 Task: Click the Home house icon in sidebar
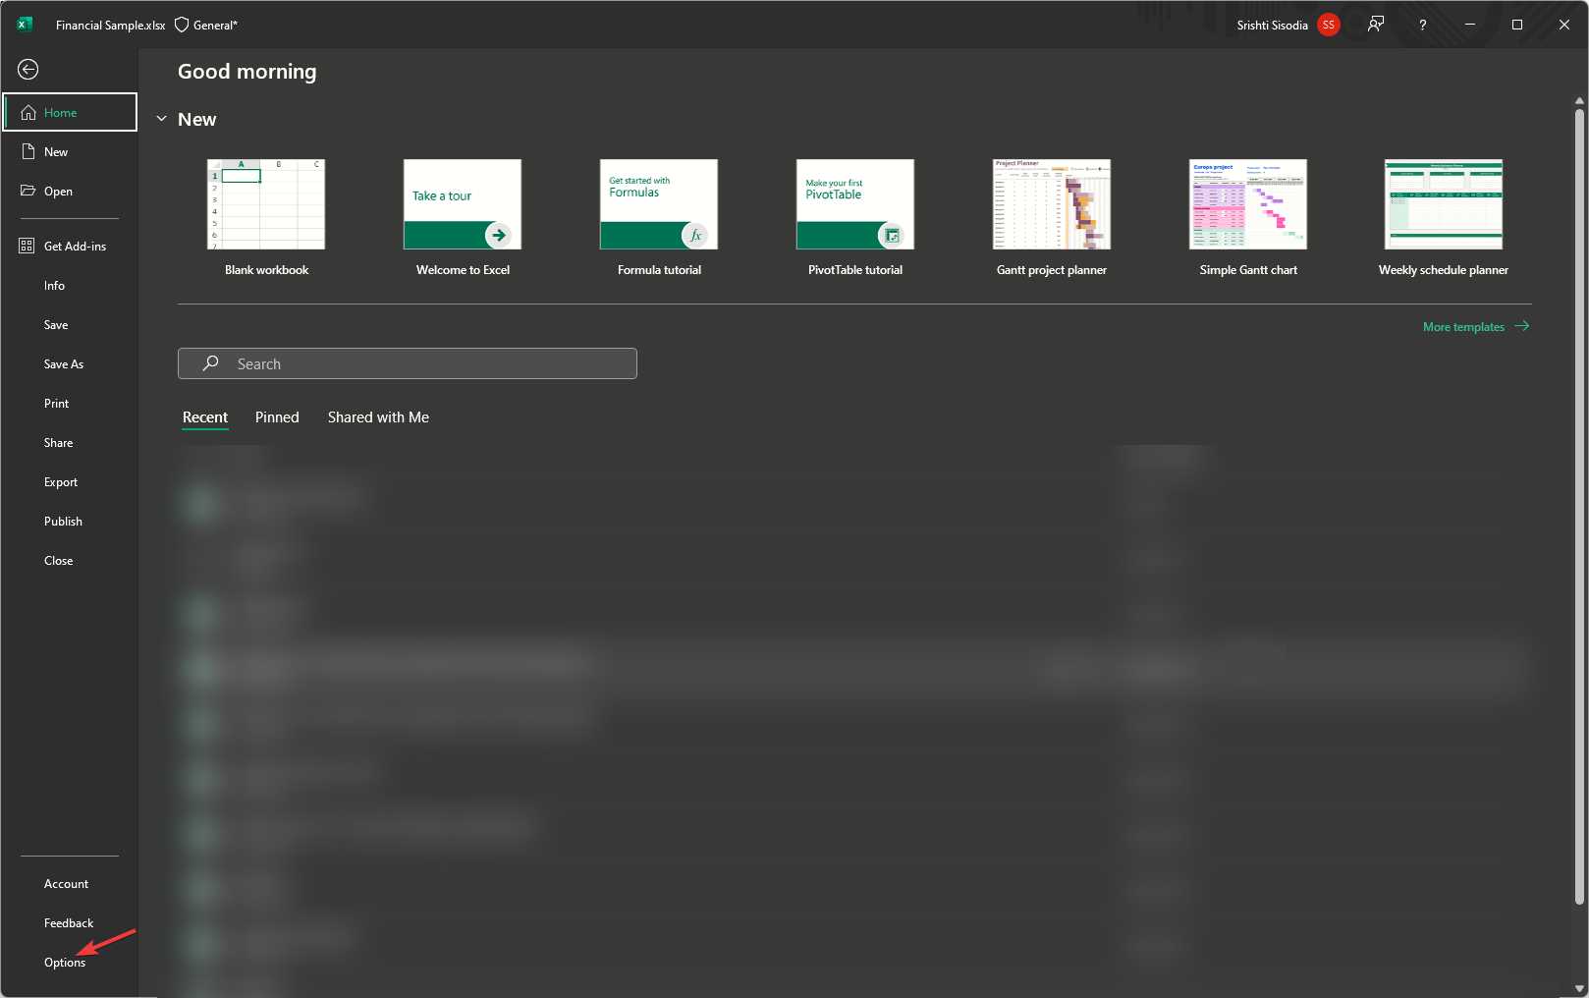pos(28,112)
